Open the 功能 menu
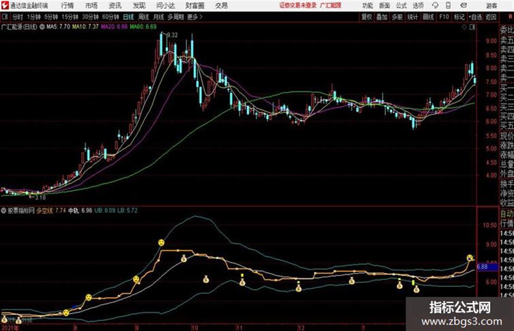Viewport: 514px width, 331px height. [x=368, y=5]
